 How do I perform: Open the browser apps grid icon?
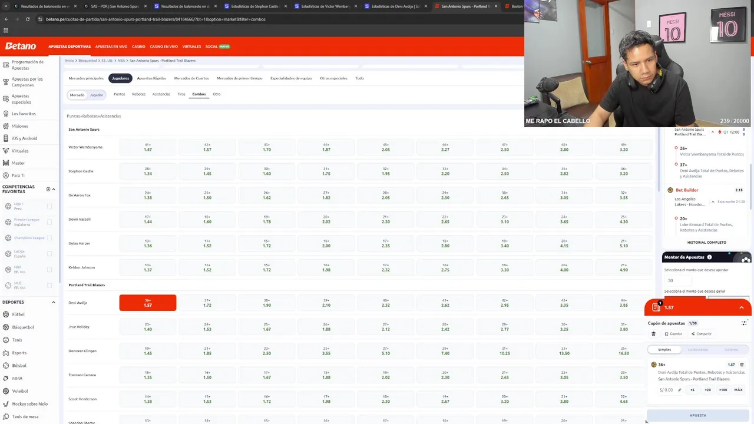6,31
